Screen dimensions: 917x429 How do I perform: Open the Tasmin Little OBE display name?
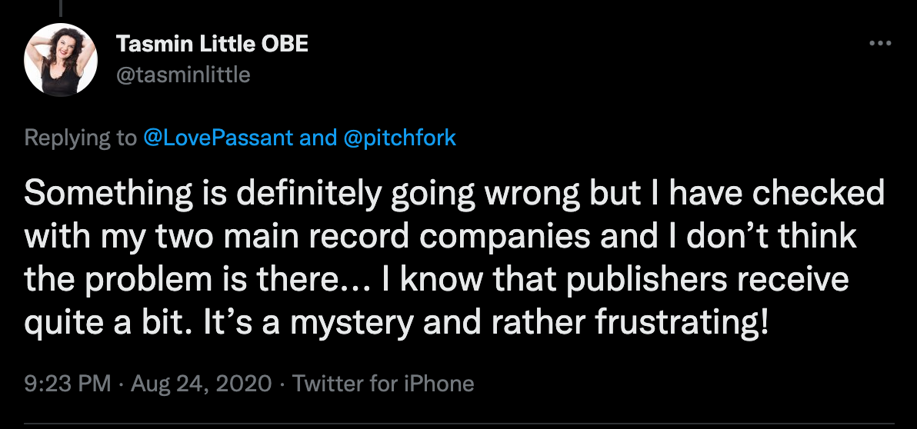pos(212,44)
